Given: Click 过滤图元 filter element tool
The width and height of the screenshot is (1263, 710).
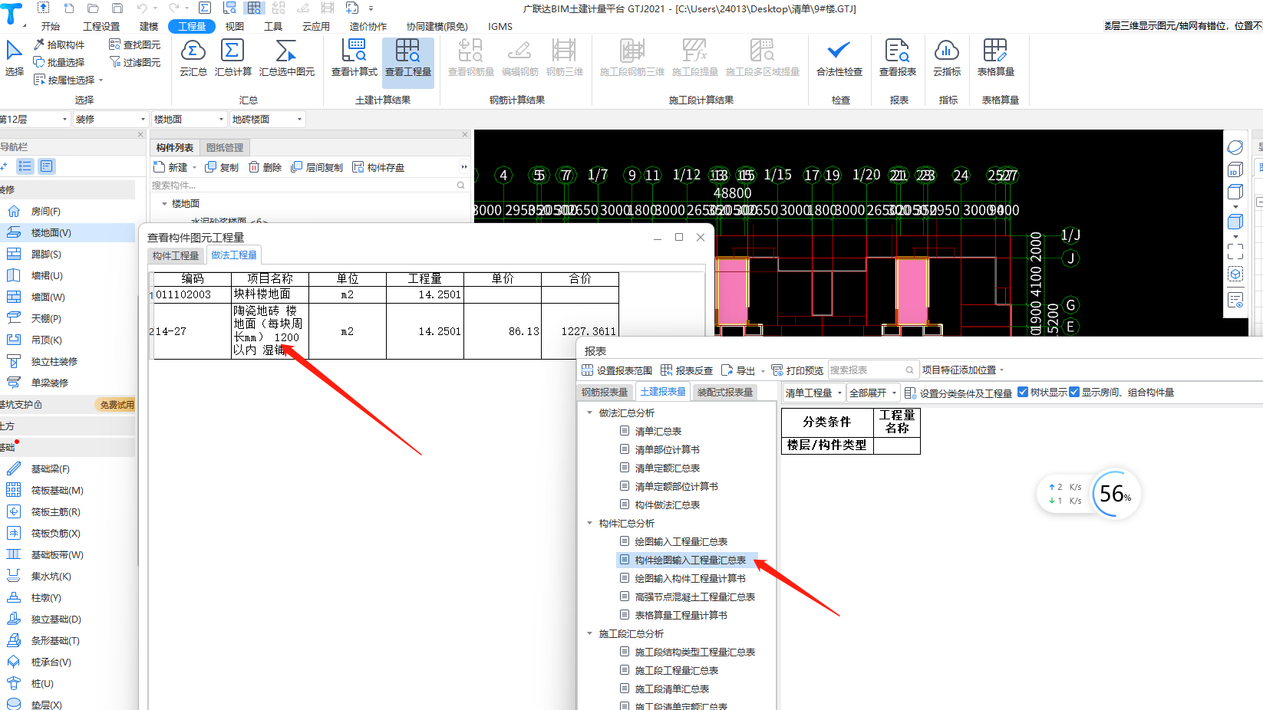Looking at the screenshot, I should pyautogui.click(x=135, y=62).
